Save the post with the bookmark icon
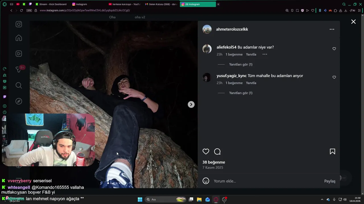The height and width of the screenshot is (204, 364). 332,152
